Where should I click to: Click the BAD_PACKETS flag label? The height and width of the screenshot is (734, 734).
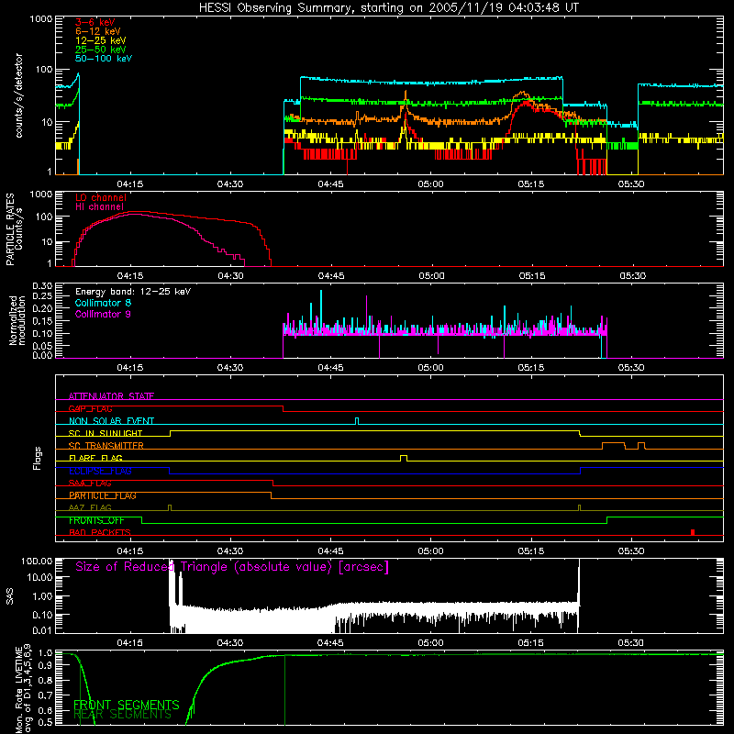click(x=100, y=532)
